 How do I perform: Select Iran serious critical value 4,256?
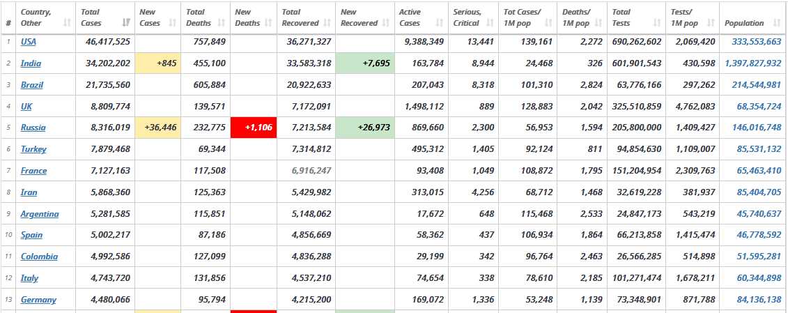[x=483, y=192]
